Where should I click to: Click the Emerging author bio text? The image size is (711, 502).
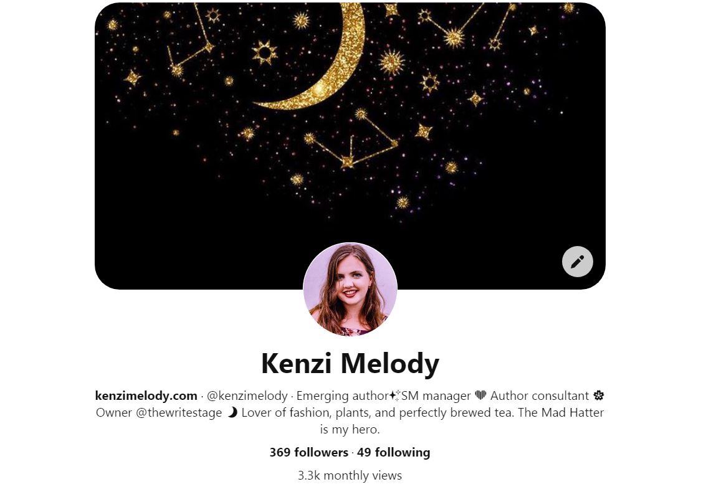click(x=342, y=395)
